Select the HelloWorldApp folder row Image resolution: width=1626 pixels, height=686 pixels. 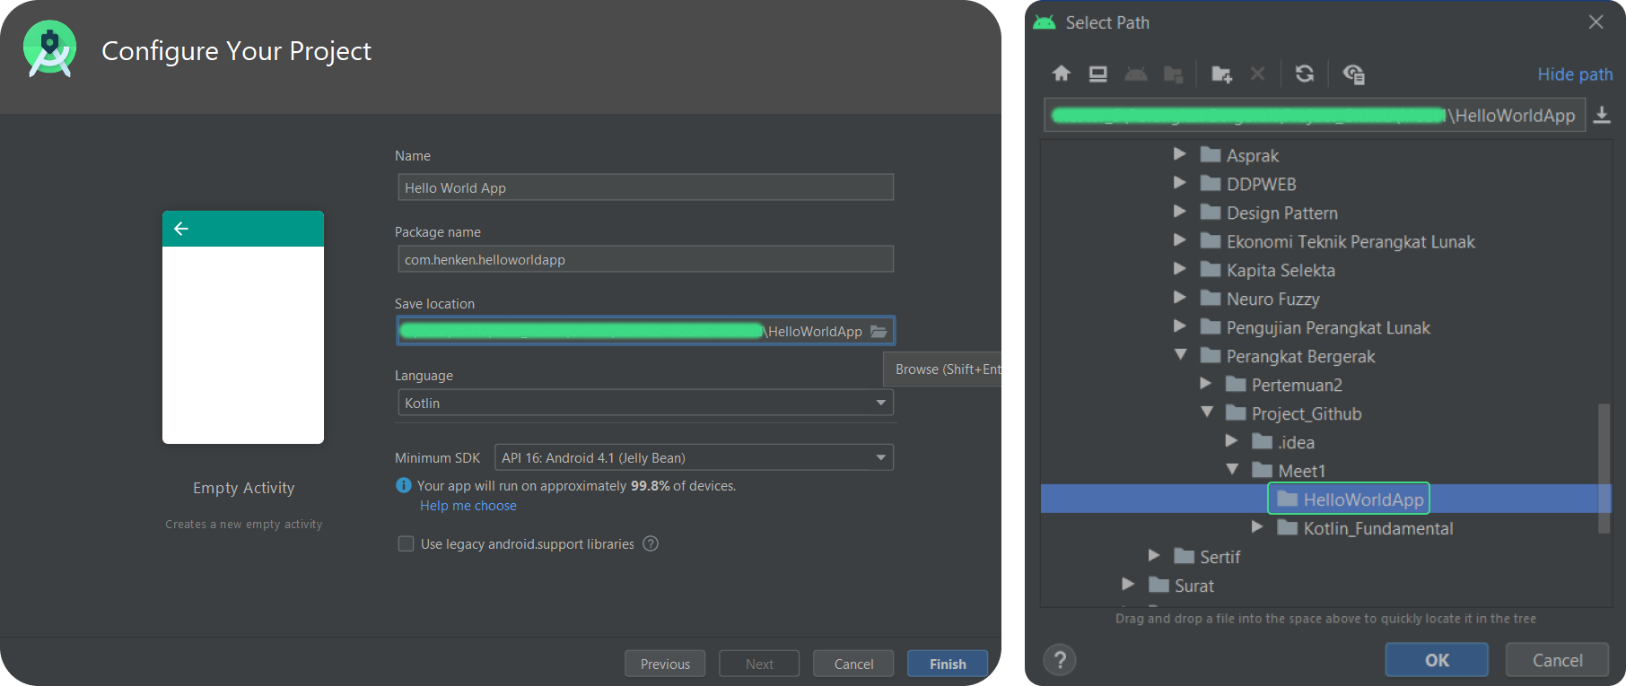tap(1325, 499)
